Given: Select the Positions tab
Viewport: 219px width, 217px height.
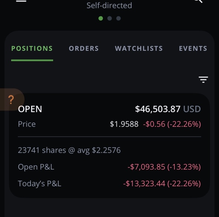Looking at the screenshot, I should tap(32, 49).
